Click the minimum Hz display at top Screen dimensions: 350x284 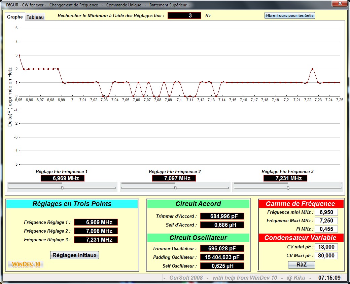coord(184,15)
